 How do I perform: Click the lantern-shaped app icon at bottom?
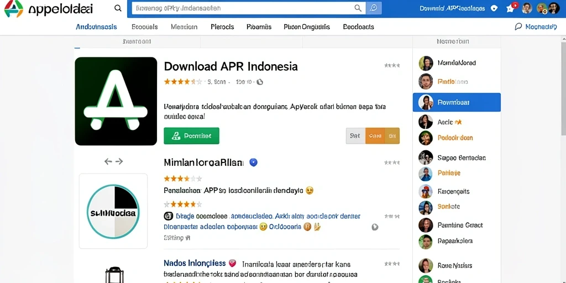pyautogui.click(x=114, y=274)
